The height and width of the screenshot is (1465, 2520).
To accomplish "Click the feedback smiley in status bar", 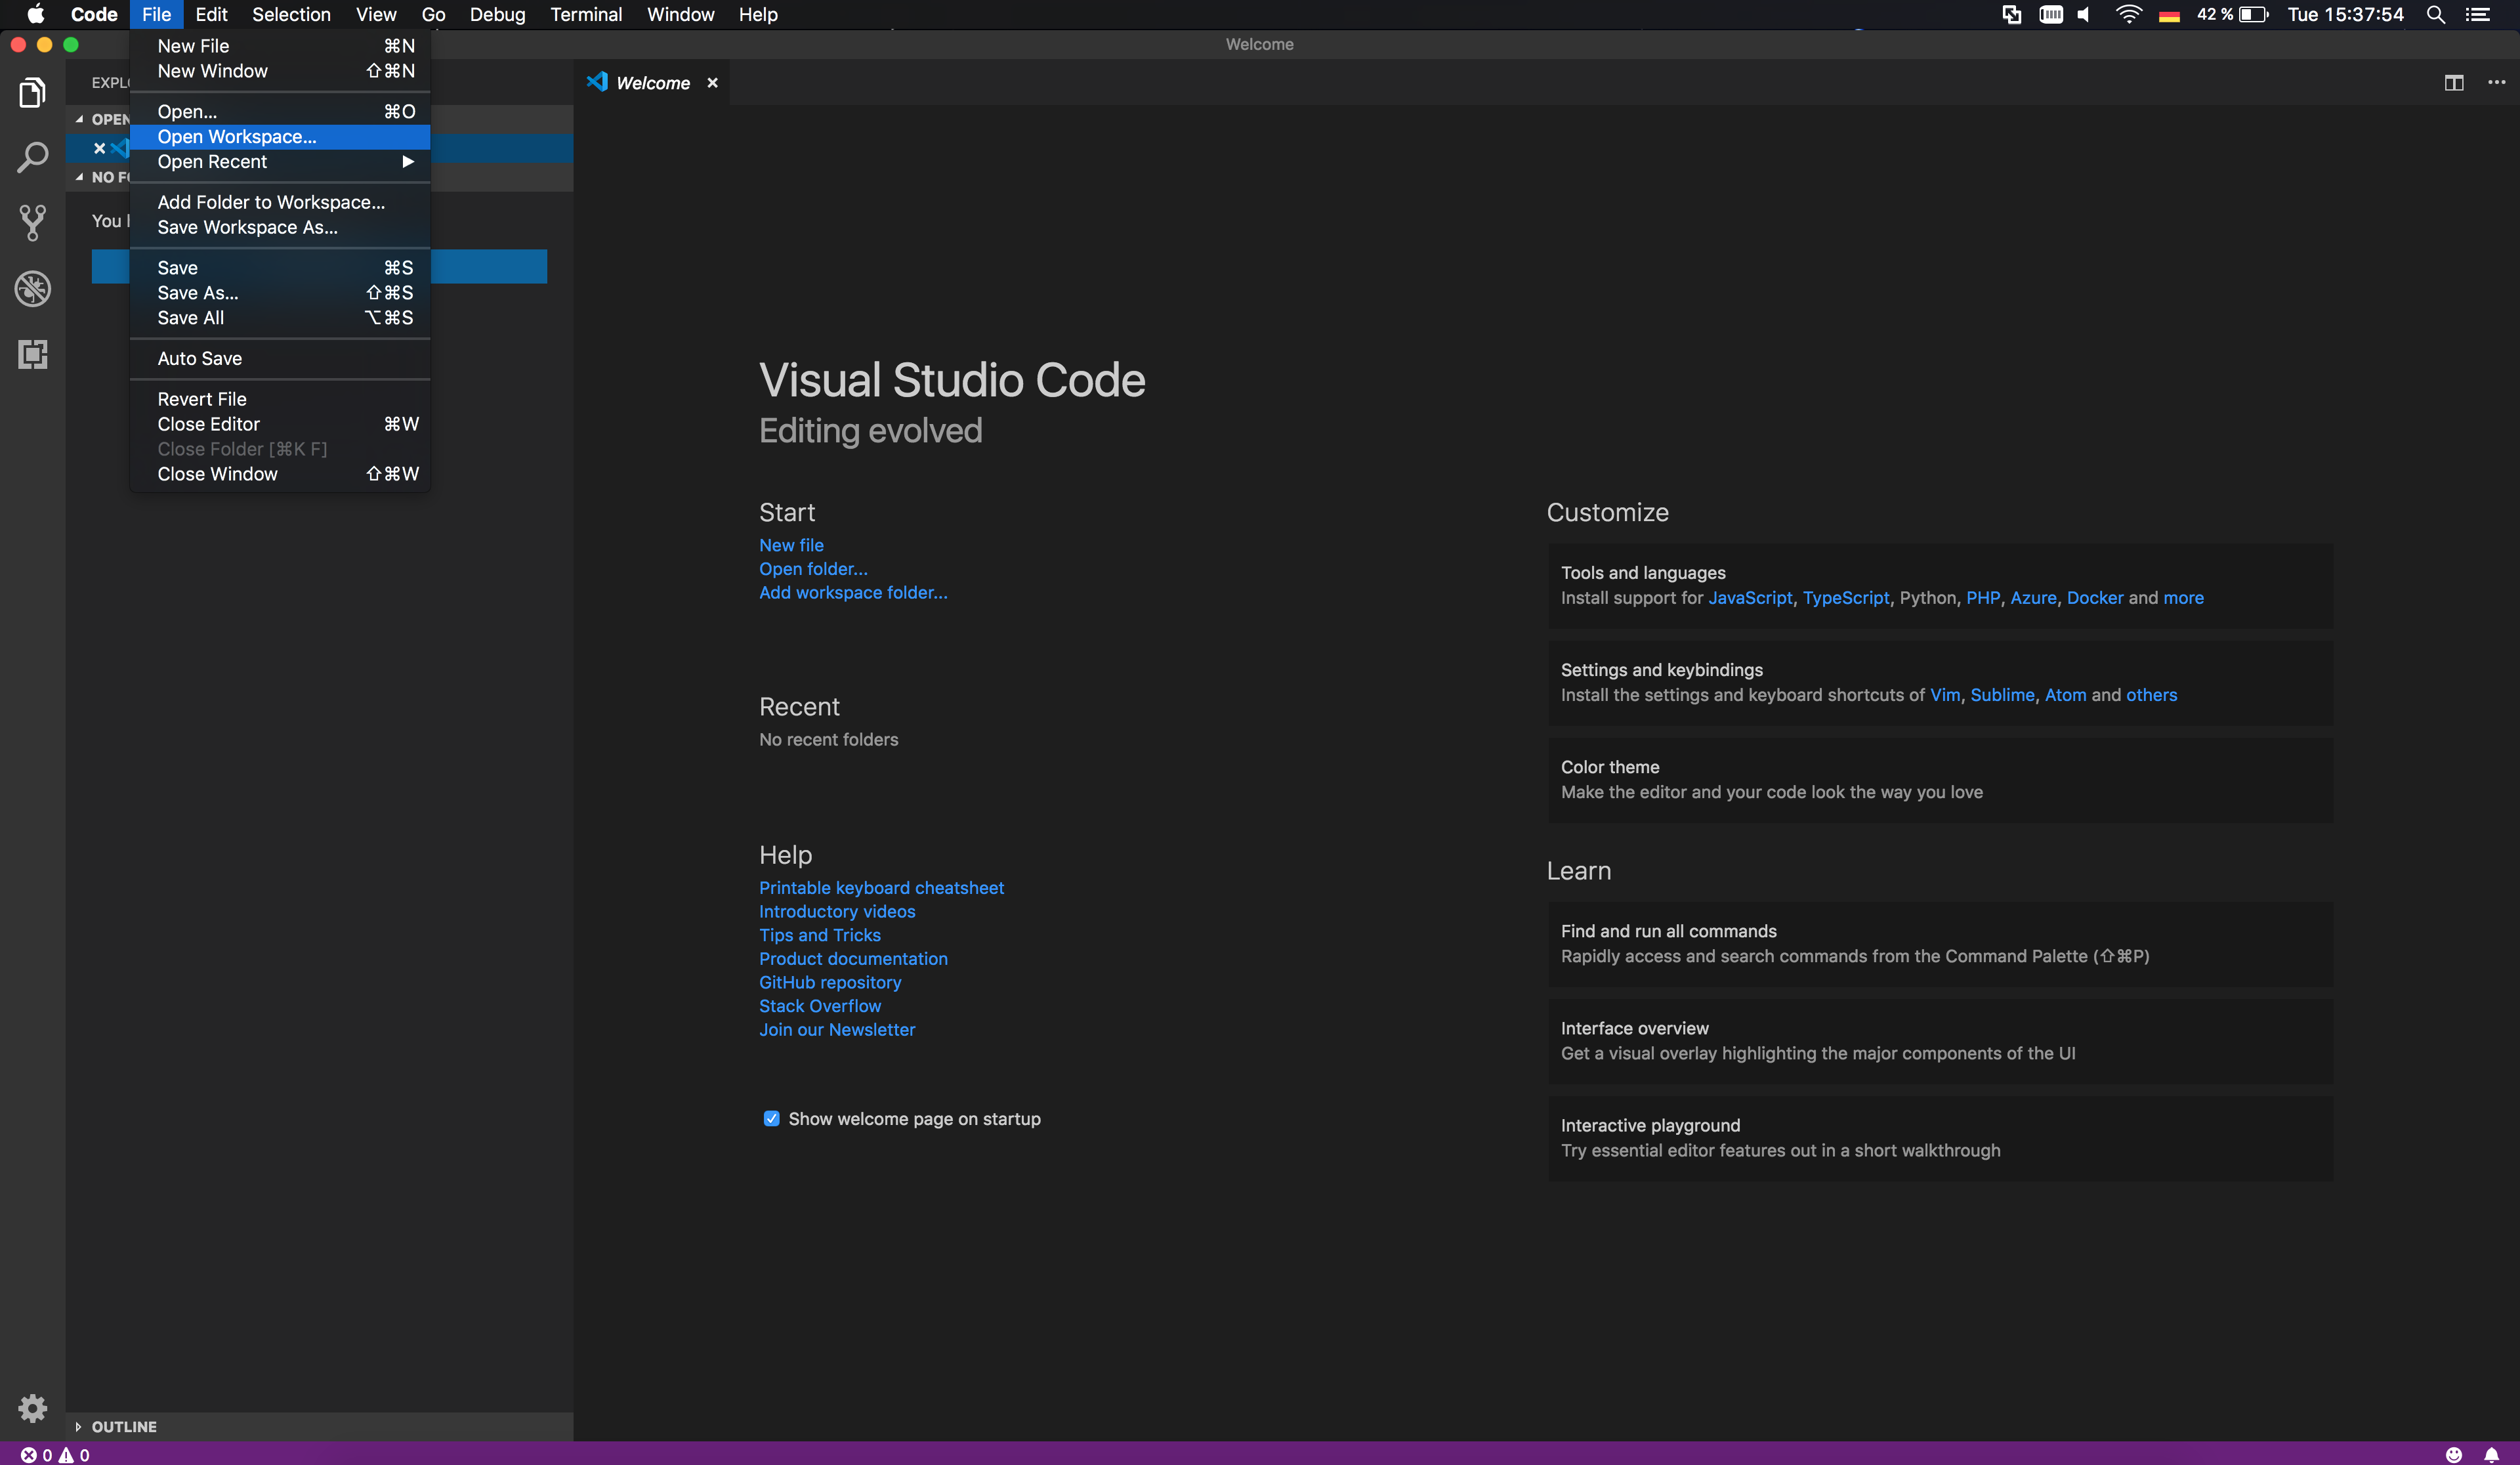I will click(2453, 1455).
